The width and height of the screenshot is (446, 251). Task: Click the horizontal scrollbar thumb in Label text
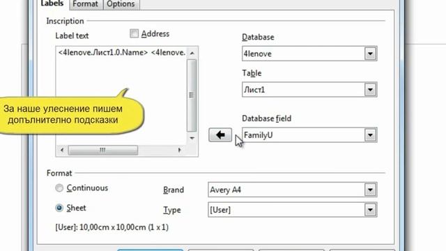(103, 150)
